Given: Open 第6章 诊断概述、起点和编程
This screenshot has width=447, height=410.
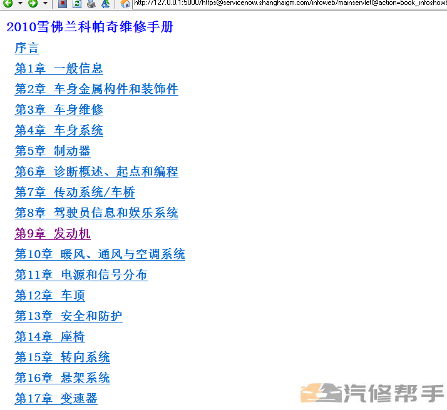Looking at the screenshot, I should coord(96,172).
